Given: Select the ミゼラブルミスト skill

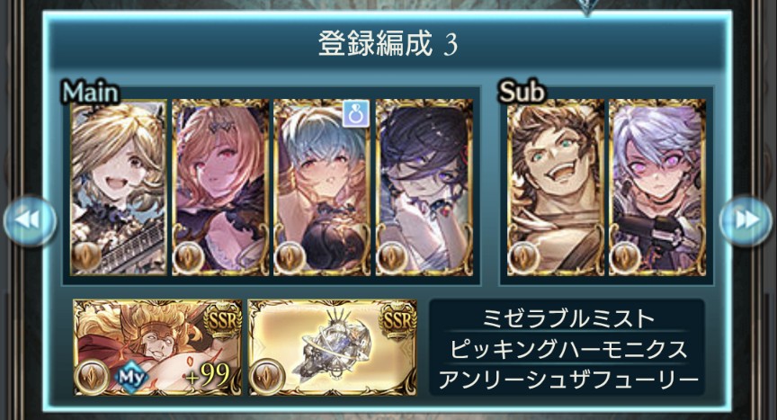Looking at the screenshot, I should [567, 318].
